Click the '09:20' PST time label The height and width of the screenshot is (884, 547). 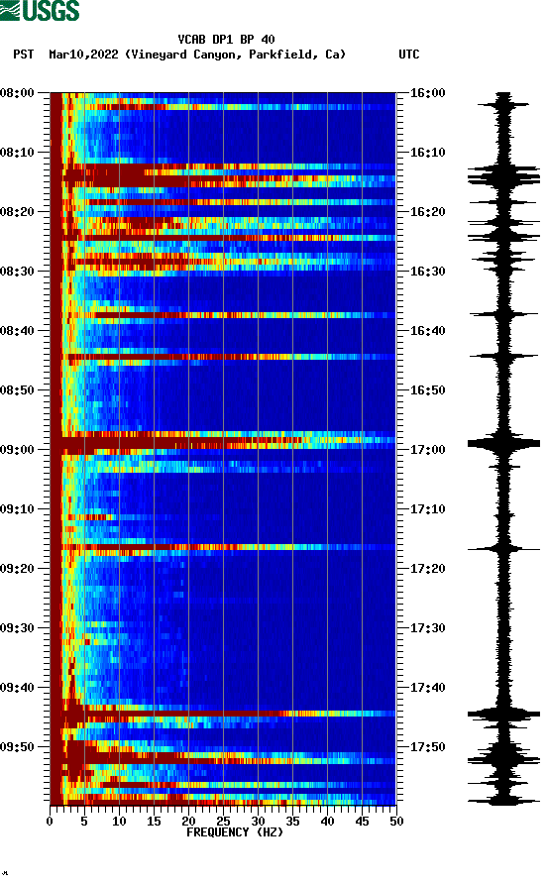(17, 569)
